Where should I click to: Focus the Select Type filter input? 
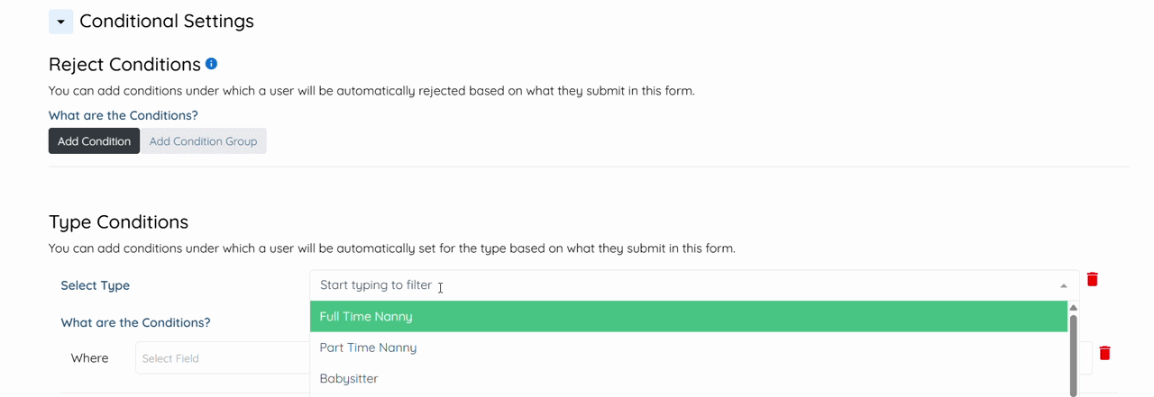(x=631, y=285)
